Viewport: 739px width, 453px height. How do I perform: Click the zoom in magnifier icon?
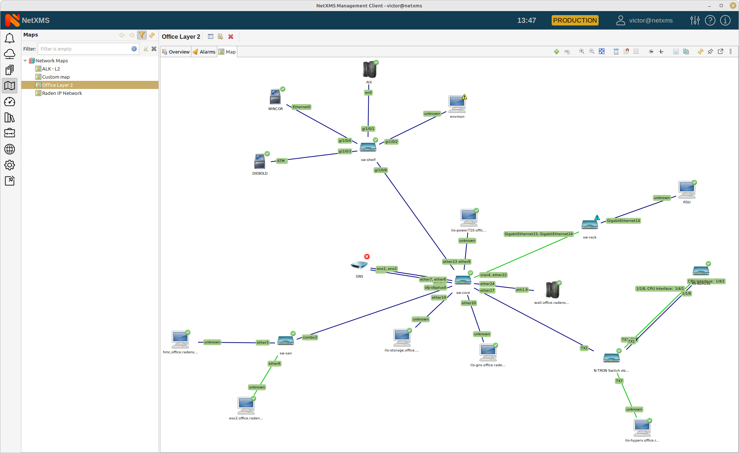coord(582,52)
